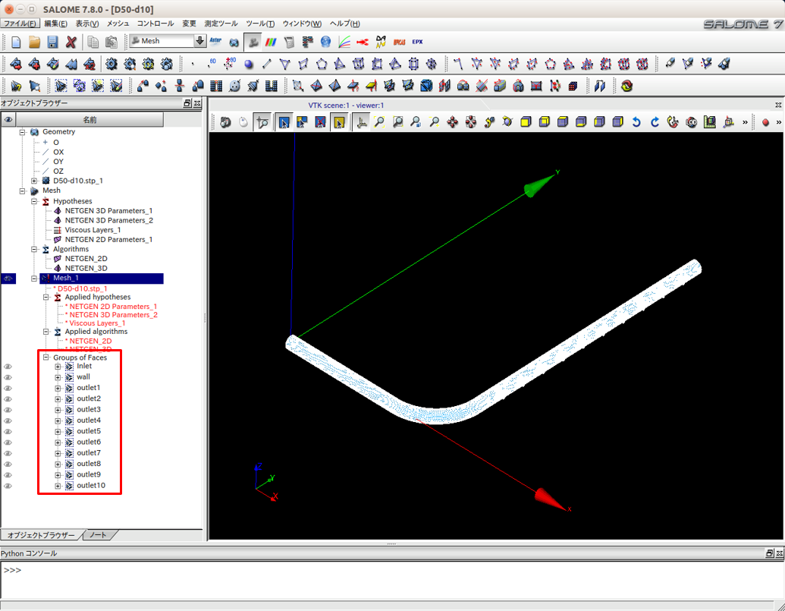
Task: Open the Mesh module dropdown
Action: tap(200, 41)
